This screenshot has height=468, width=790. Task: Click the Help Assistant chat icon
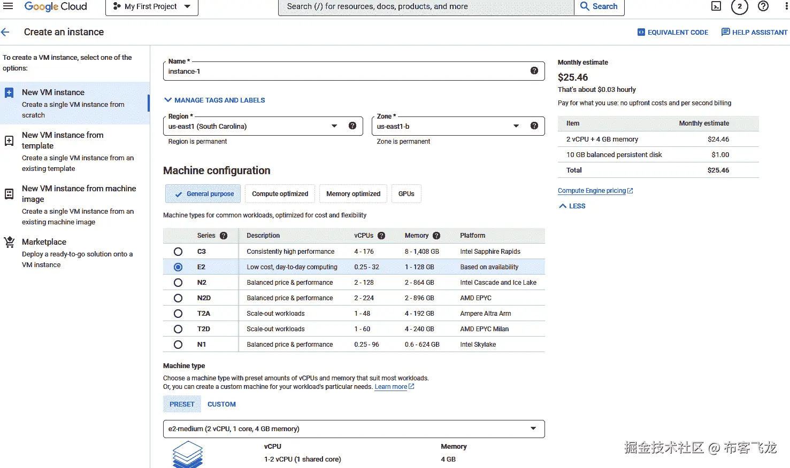(x=725, y=32)
